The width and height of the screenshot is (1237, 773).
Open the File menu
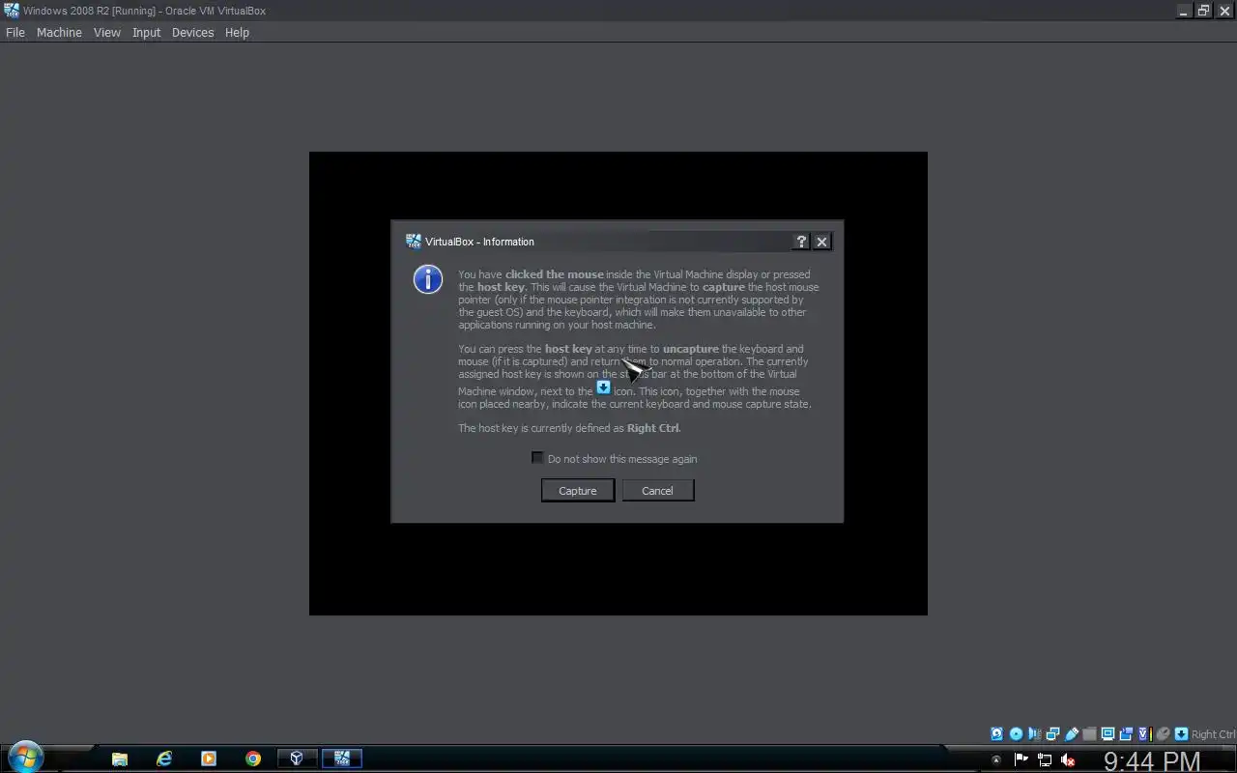(15, 32)
